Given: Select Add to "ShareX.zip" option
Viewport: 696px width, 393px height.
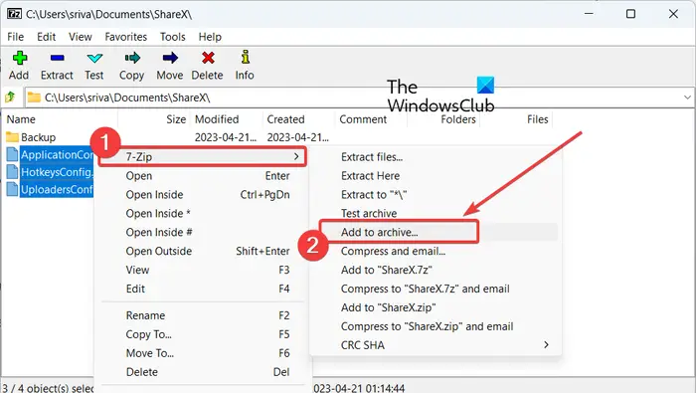Looking at the screenshot, I should [x=389, y=307].
